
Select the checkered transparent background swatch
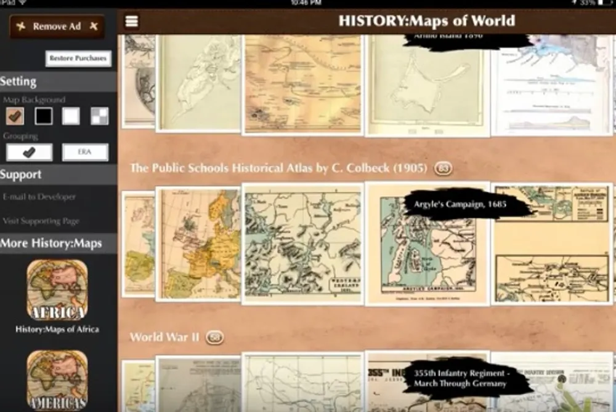pyautogui.click(x=99, y=116)
